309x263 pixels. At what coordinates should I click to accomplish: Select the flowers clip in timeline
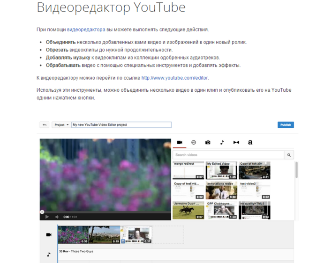[x=73, y=234]
